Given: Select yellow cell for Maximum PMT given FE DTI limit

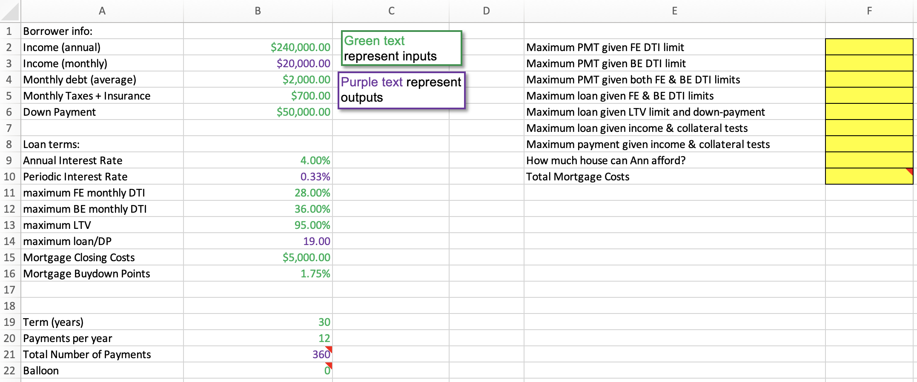Looking at the screenshot, I should pos(869,47).
